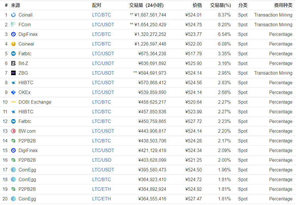The height and width of the screenshot is (205, 296).
Task: Follow BW.com's LTC/USDT pair link
Action: point(103,131)
